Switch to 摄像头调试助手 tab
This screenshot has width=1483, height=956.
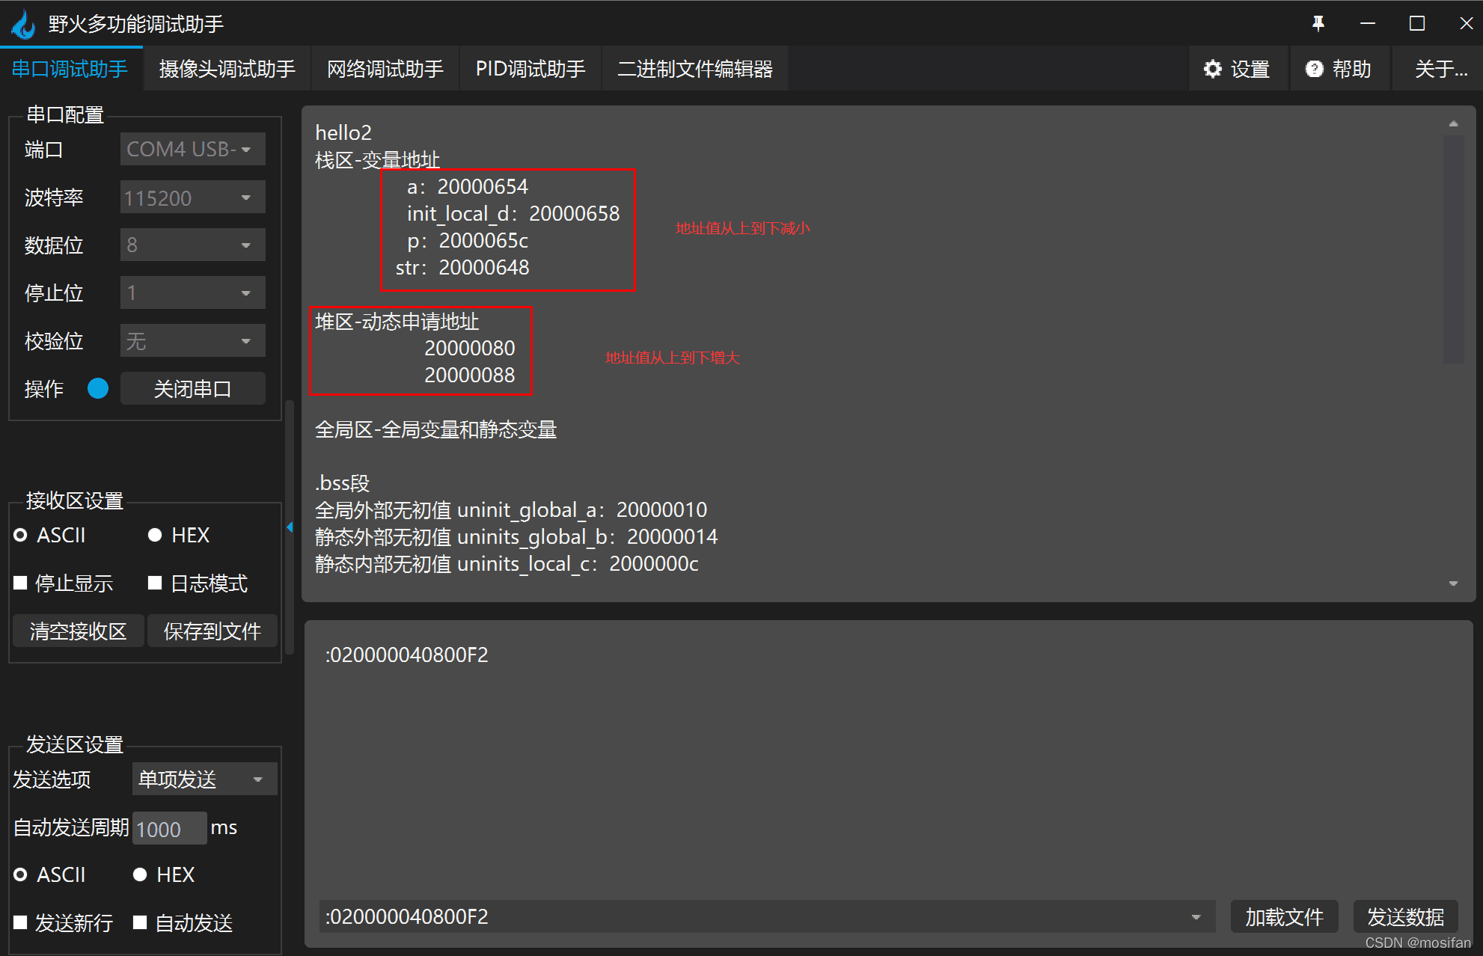[227, 69]
